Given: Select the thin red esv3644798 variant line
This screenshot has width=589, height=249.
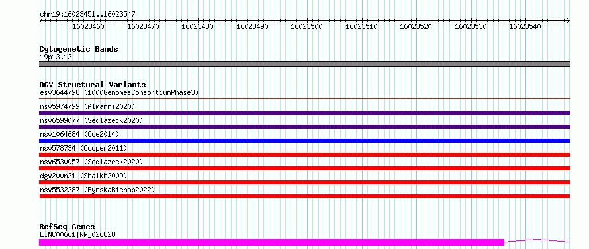Looking at the screenshot, I should tap(304, 99).
